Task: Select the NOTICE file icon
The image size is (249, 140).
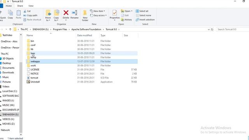Action: click(28, 73)
